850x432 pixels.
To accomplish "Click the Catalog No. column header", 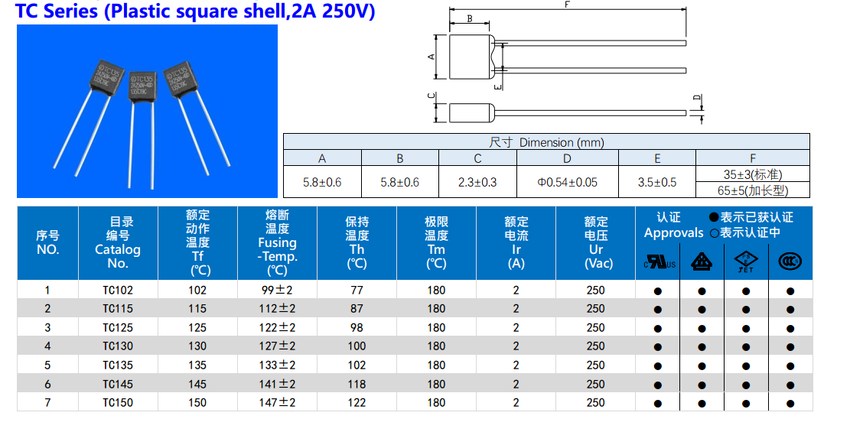I will pyautogui.click(x=118, y=243).
